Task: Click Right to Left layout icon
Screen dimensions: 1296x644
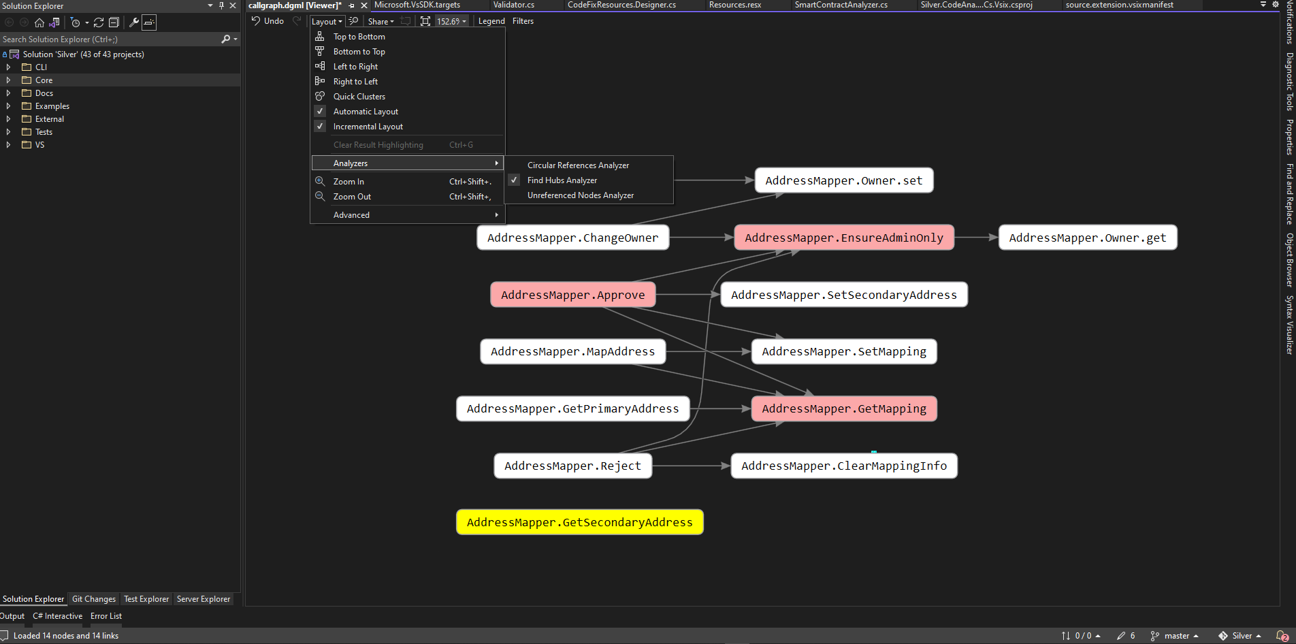Action: pos(320,81)
